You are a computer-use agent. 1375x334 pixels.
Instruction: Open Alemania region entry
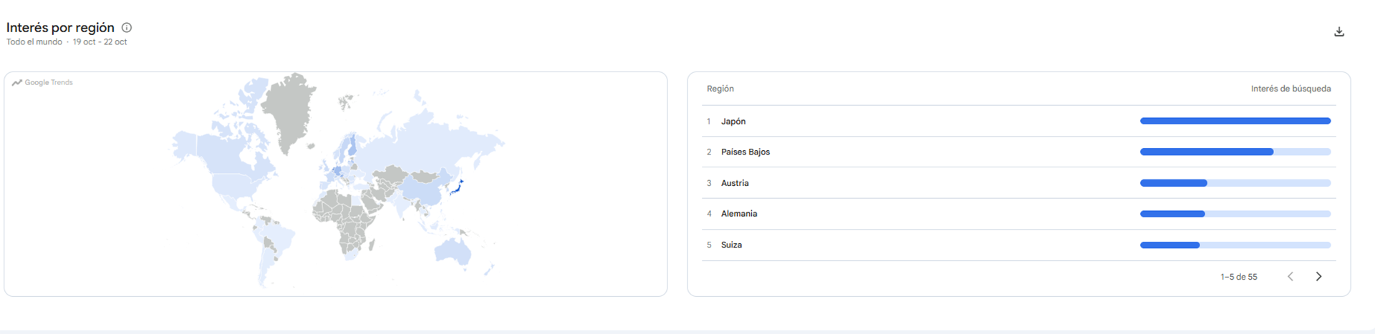(739, 214)
